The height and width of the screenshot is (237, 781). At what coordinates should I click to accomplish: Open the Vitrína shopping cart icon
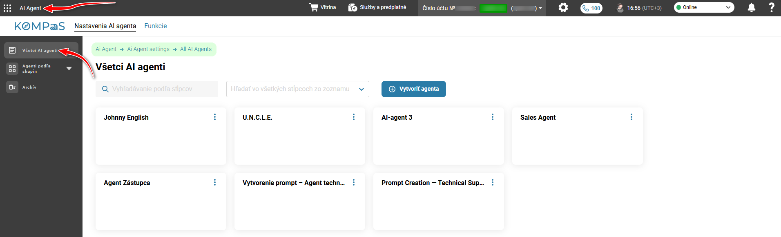(x=314, y=7)
